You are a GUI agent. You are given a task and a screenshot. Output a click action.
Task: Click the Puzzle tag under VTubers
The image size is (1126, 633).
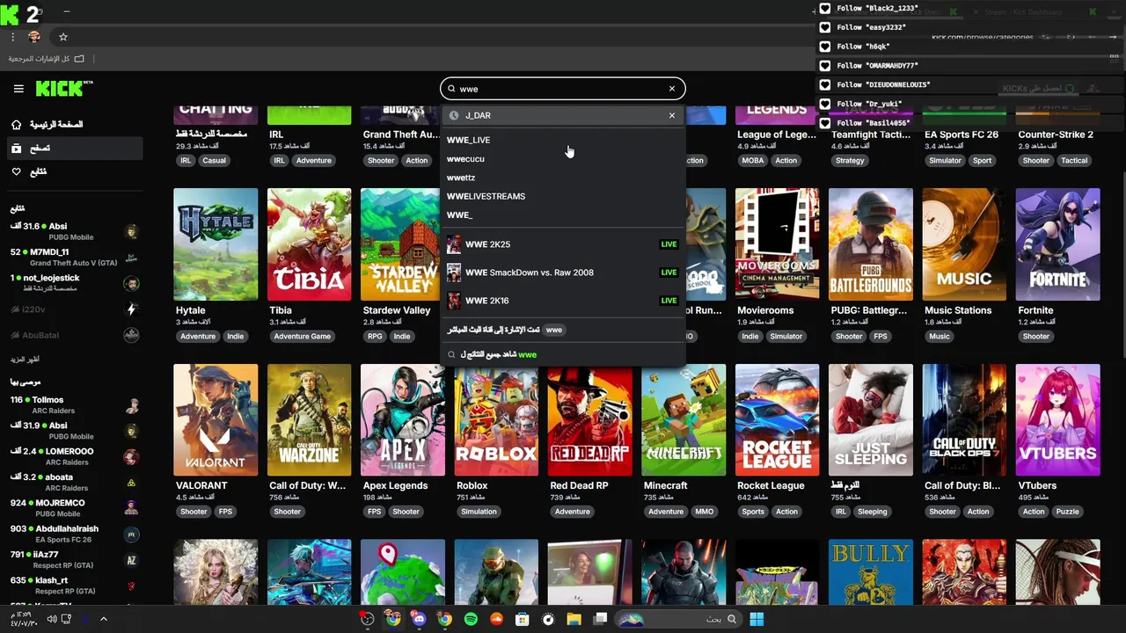coord(1067,512)
